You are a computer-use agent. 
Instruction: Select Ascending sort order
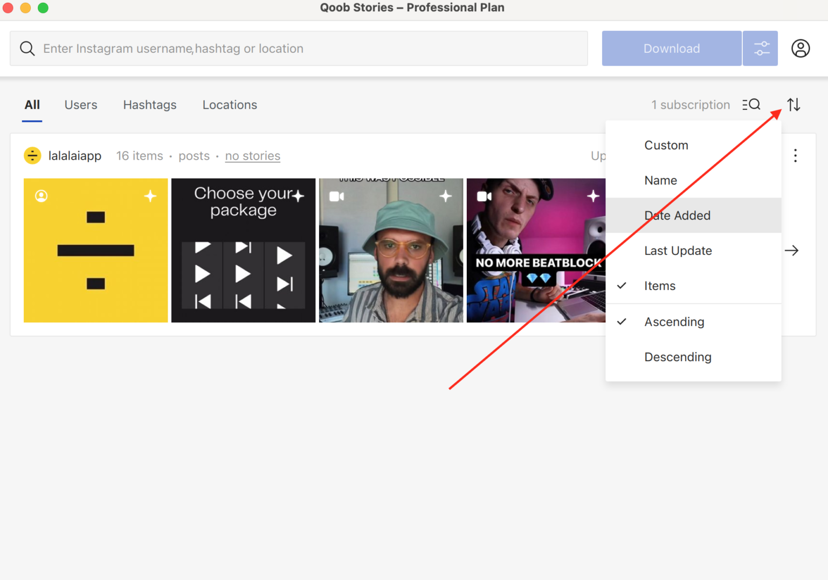(674, 322)
